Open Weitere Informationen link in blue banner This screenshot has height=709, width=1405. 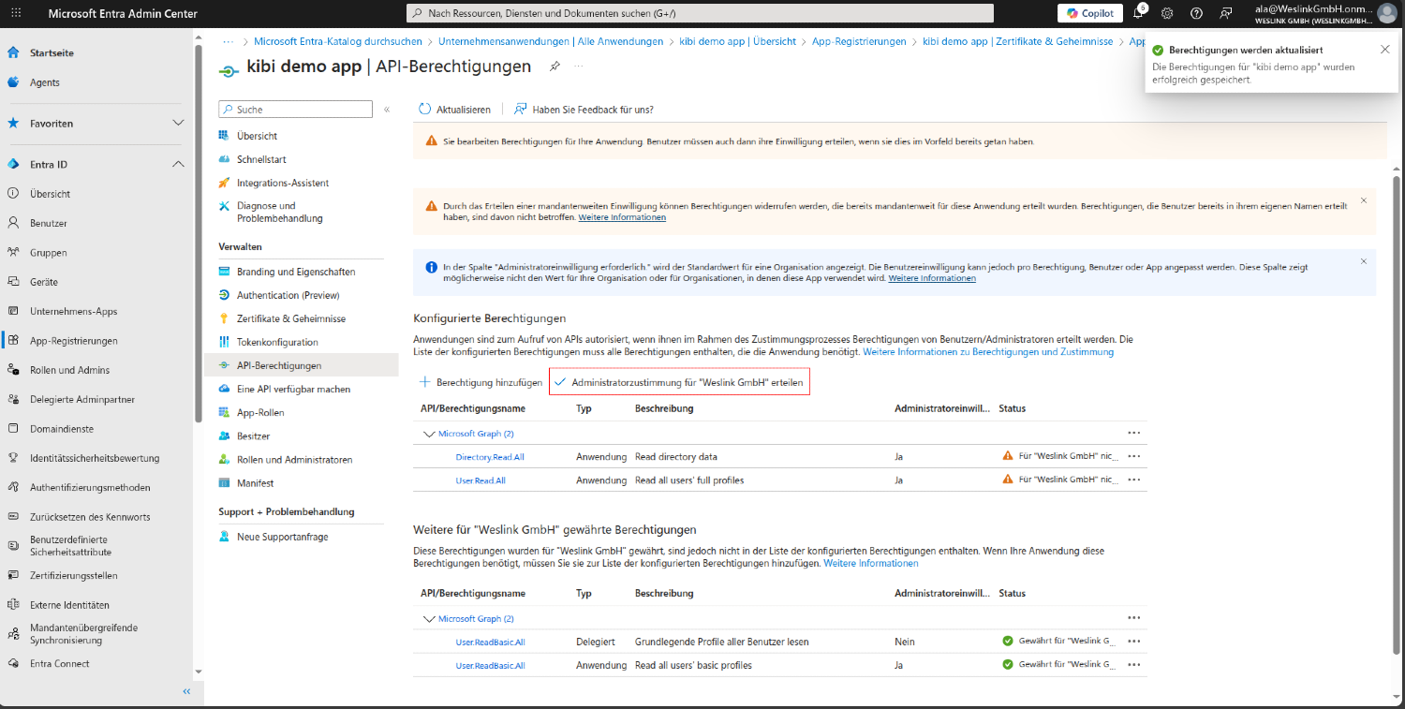pyautogui.click(x=932, y=278)
